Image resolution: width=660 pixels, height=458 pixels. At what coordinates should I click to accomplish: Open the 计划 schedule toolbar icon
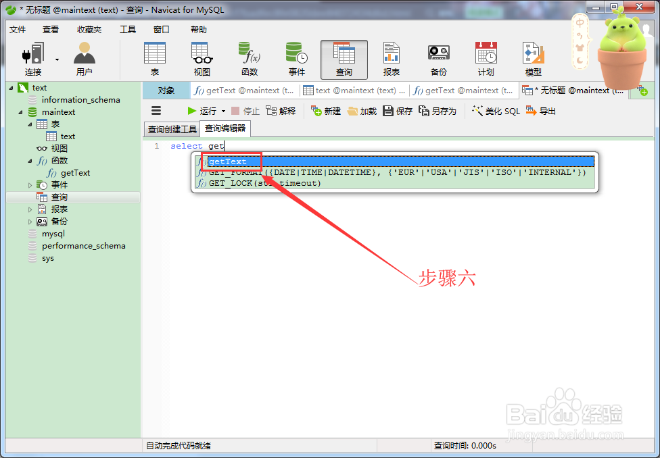tap(486, 59)
